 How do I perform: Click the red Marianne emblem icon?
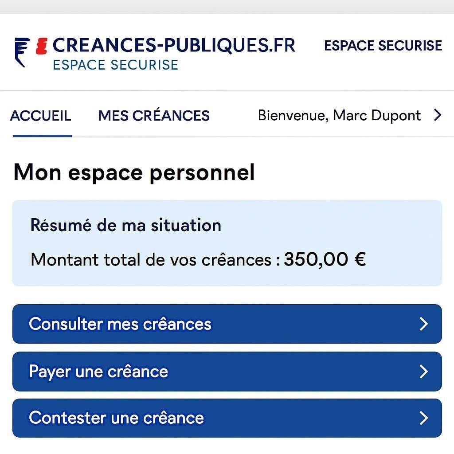pos(41,46)
